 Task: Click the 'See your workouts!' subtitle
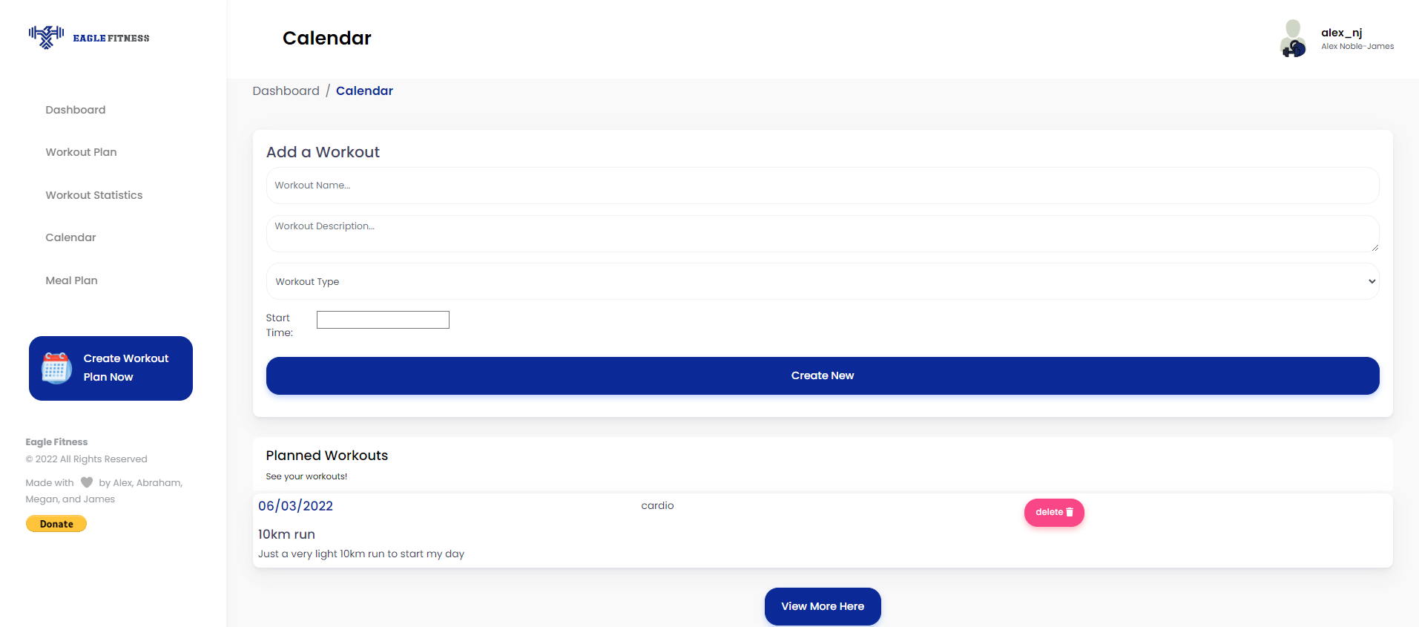point(306,476)
